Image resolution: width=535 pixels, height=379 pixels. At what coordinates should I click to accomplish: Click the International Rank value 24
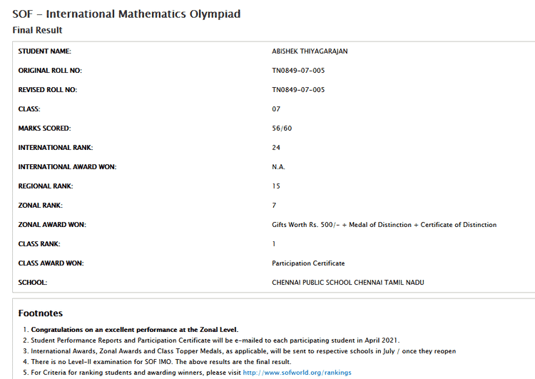276,148
